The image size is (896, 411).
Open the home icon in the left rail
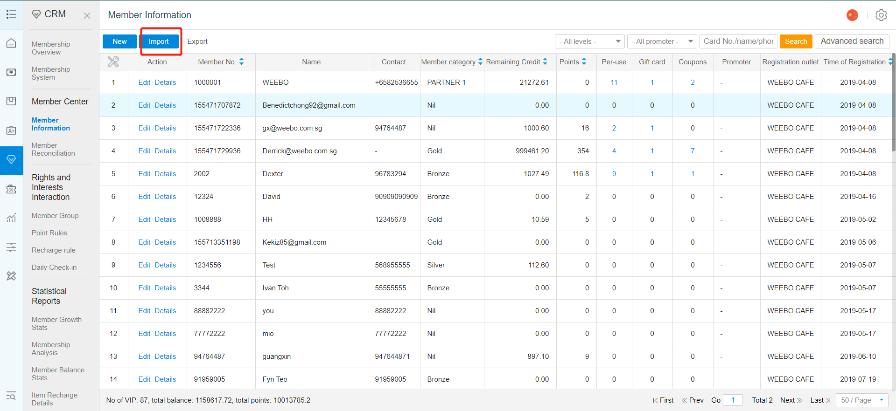(x=11, y=43)
